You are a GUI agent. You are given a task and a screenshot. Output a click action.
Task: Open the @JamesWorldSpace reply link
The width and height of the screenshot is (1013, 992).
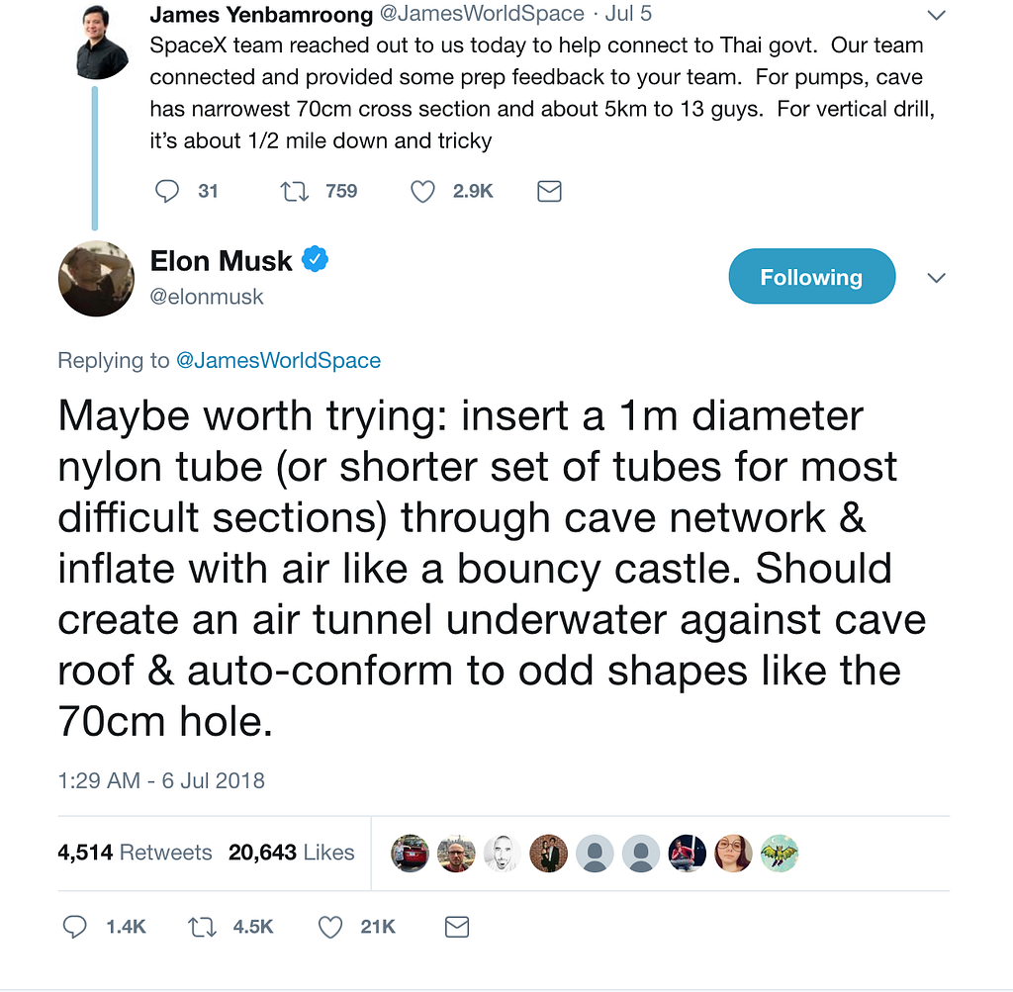point(278,361)
